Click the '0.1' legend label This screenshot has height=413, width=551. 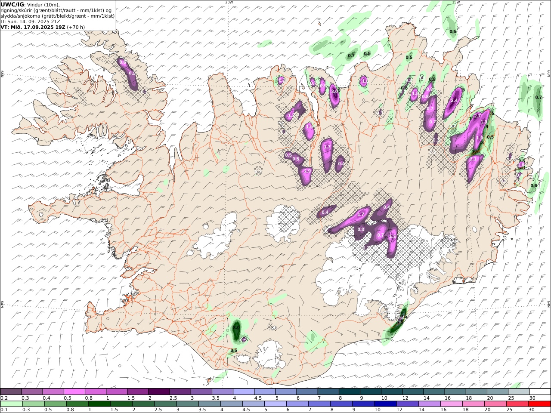pyautogui.click(x=4, y=410)
